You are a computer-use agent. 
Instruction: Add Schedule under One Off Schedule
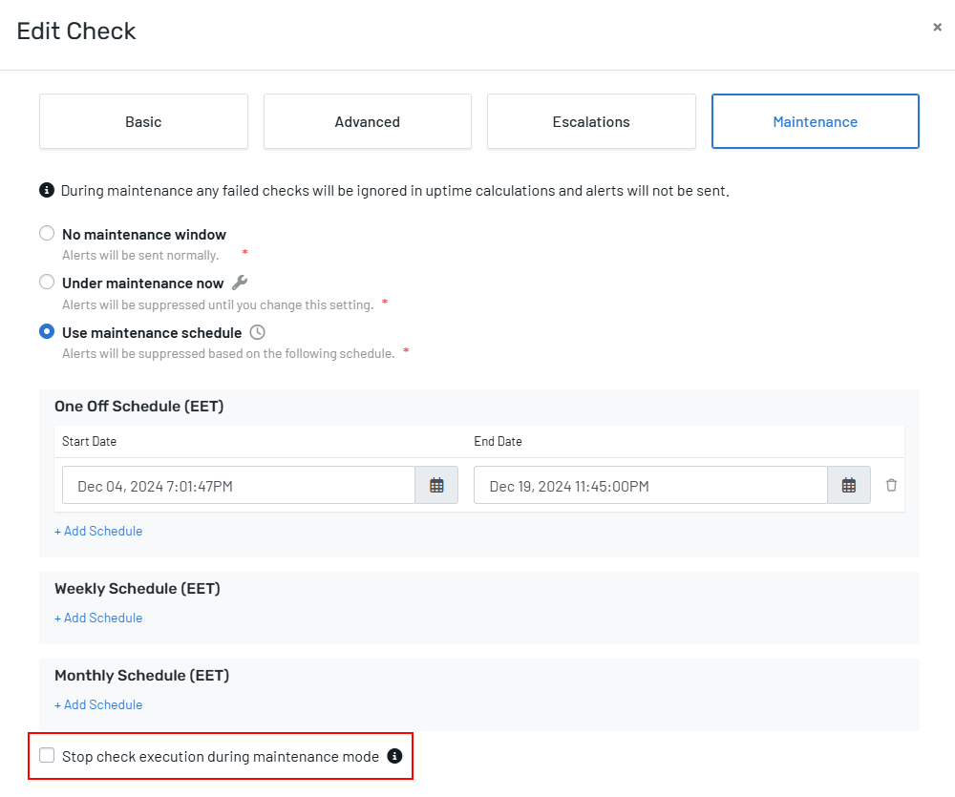coord(98,531)
